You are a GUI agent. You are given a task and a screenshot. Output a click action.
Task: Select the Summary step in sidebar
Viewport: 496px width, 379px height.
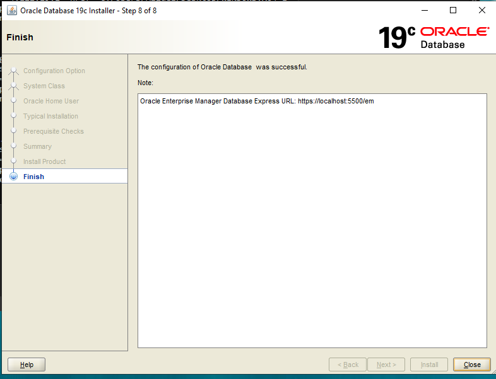coord(37,146)
